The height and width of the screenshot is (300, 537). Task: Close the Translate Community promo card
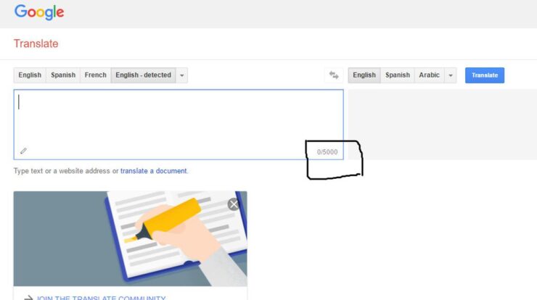point(234,204)
